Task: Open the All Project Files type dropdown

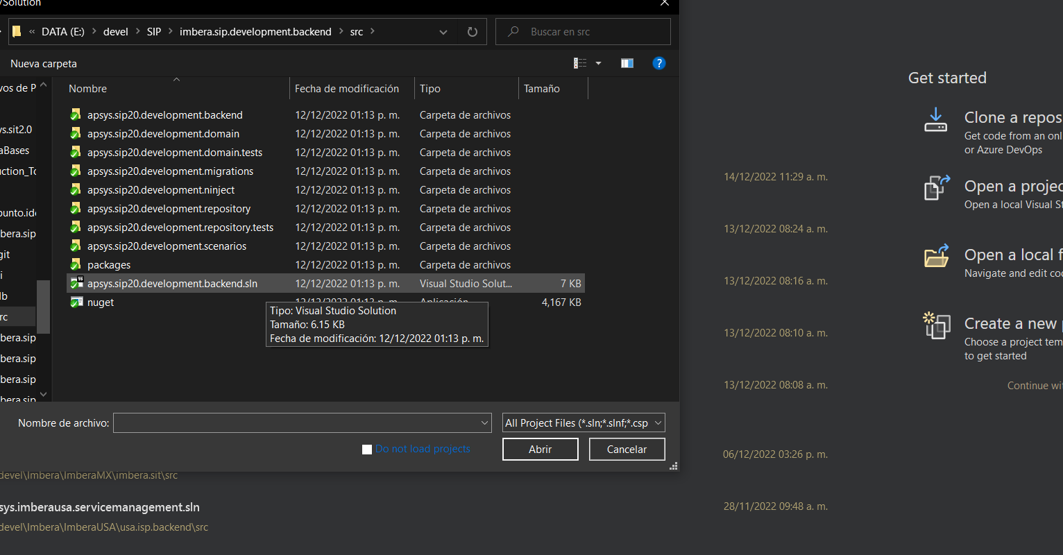Action: pyautogui.click(x=583, y=422)
